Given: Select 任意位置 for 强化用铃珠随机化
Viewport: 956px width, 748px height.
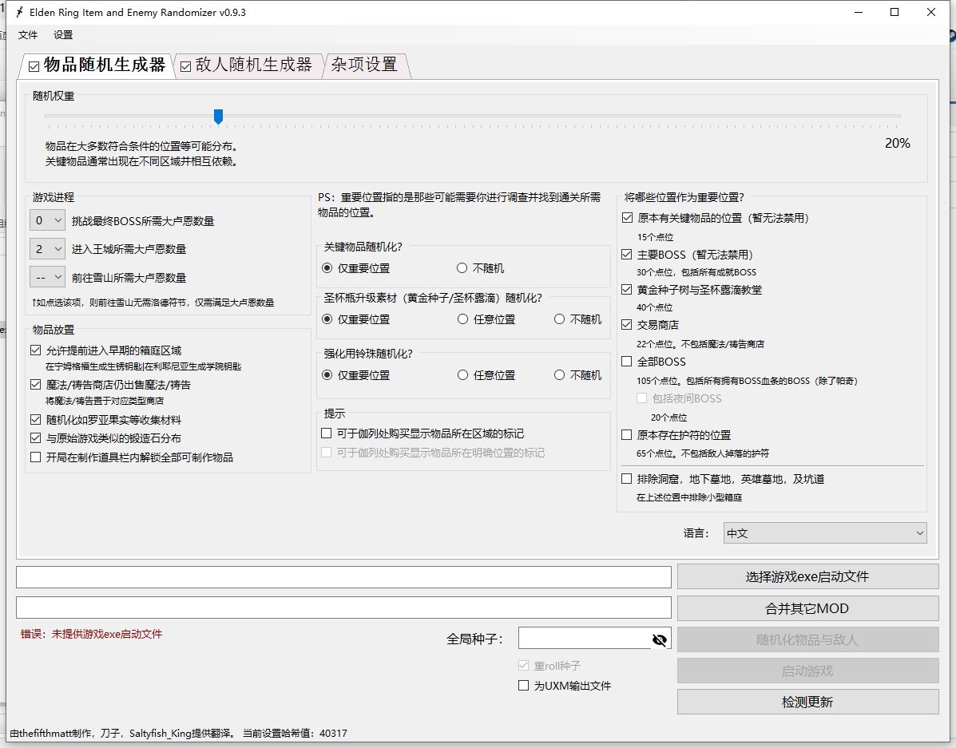Looking at the screenshot, I should [x=462, y=375].
